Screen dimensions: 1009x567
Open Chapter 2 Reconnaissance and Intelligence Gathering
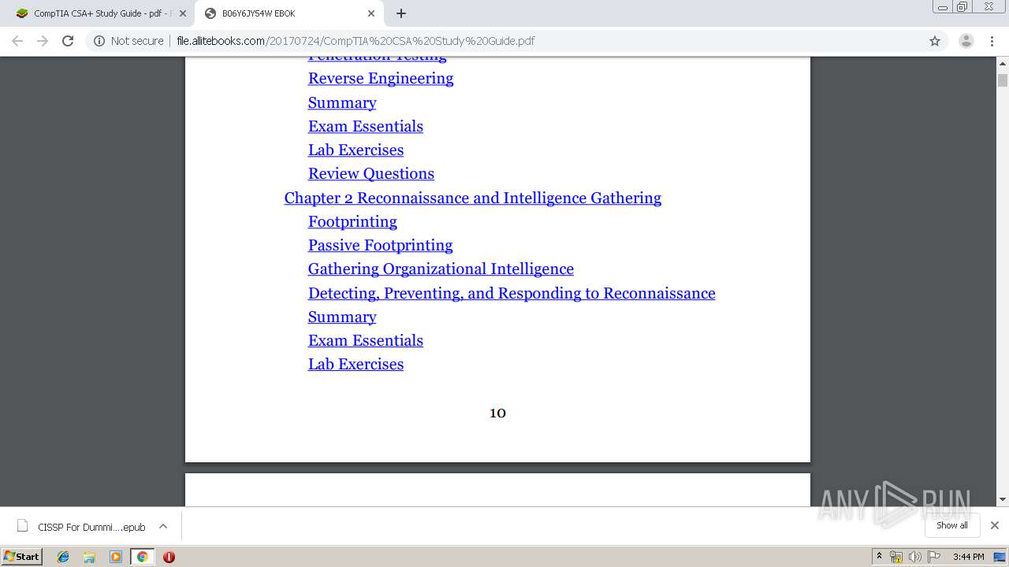point(473,198)
